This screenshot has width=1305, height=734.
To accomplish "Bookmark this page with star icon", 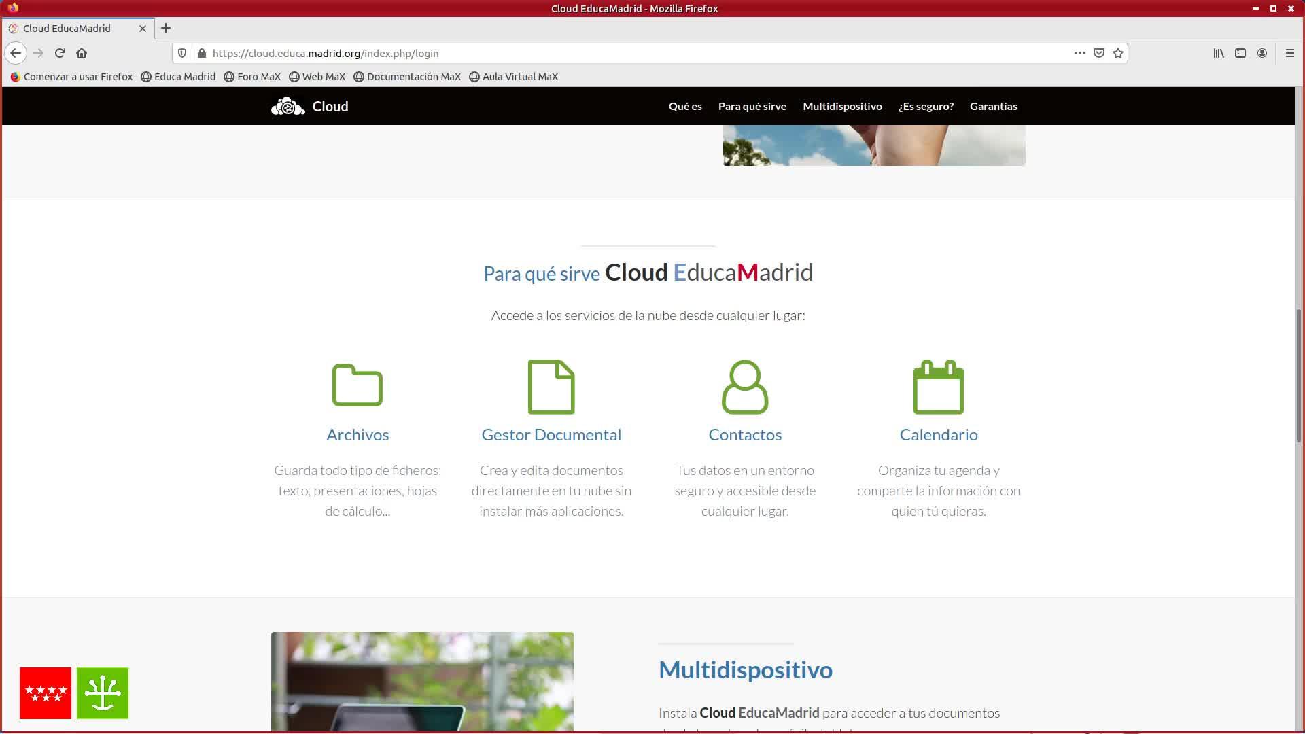I will (x=1118, y=53).
